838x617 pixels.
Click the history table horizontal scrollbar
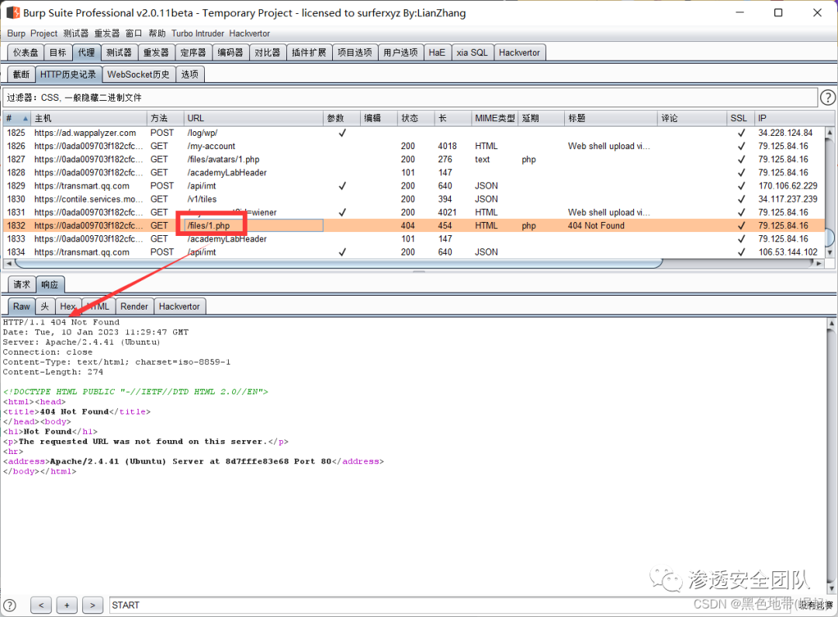pos(339,263)
